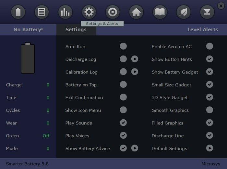Image resolution: width=227 pixels, height=169 pixels.
Task: Click the green leaf icon
Action: pyautogui.click(x=184, y=13)
